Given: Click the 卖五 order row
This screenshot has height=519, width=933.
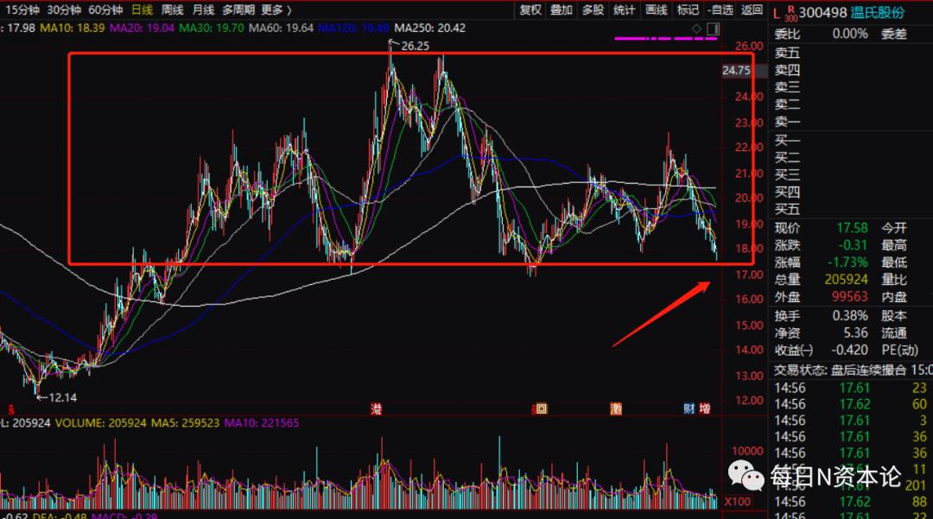Looking at the screenshot, I should [x=787, y=53].
